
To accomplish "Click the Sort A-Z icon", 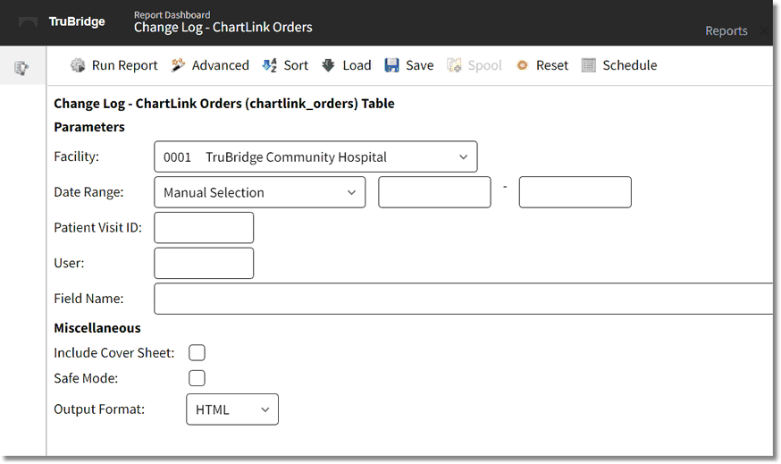I will 269,65.
